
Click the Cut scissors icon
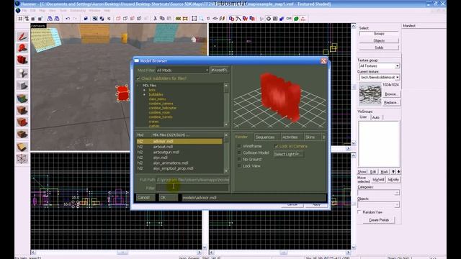pos(156,19)
